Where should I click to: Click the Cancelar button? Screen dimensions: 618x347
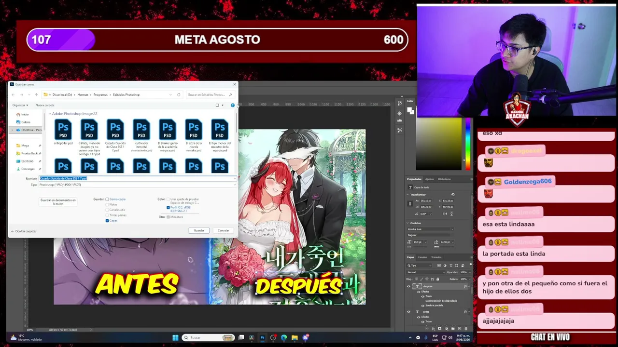click(x=223, y=231)
